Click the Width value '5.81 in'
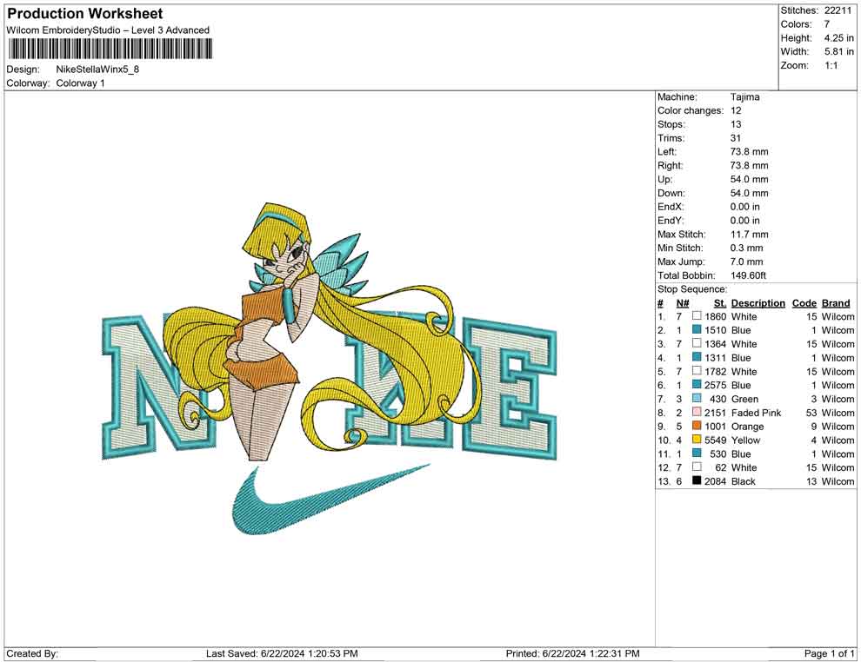861x662 pixels. [838, 51]
